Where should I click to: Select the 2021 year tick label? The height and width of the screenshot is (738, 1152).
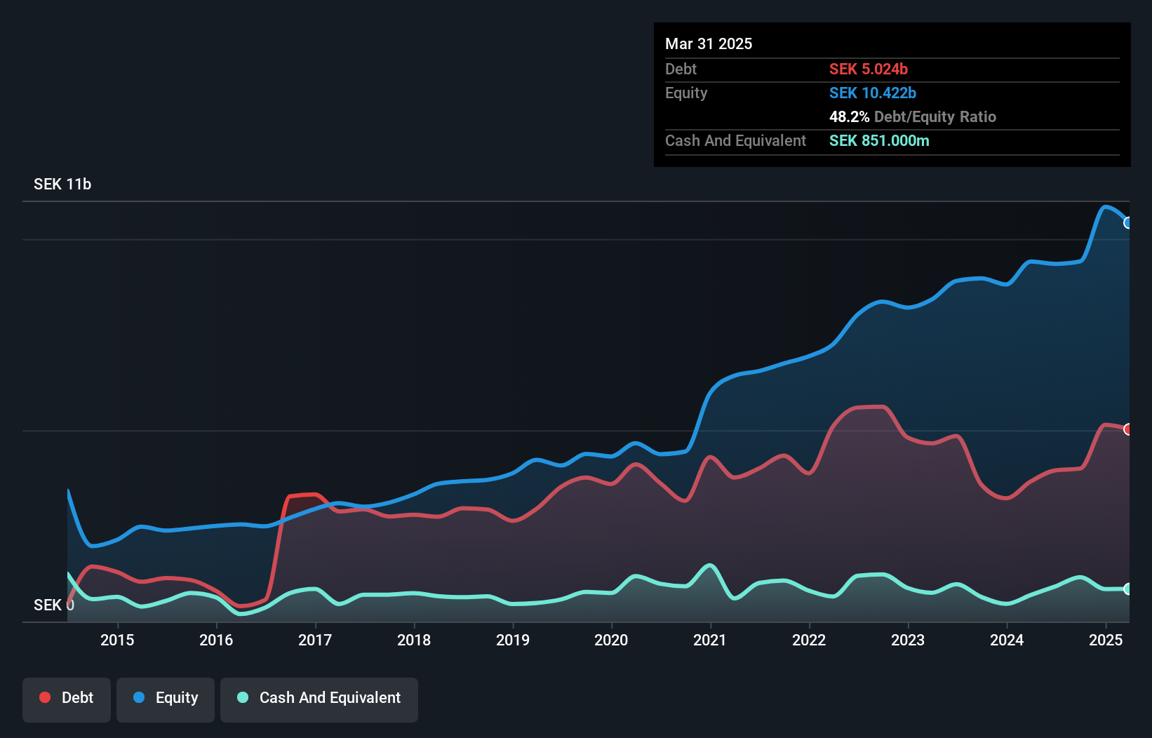tap(710, 640)
